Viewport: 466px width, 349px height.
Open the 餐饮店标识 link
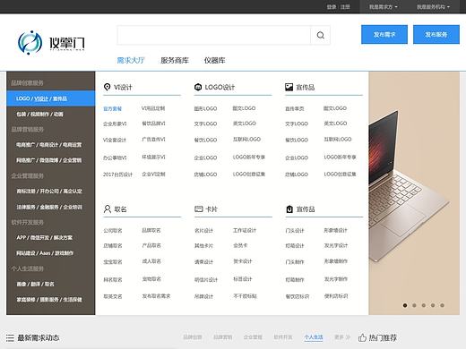click(298, 296)
